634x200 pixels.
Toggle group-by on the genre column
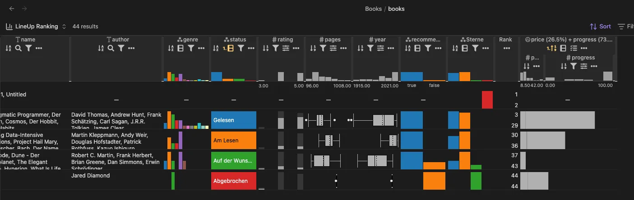pos(180,48)
